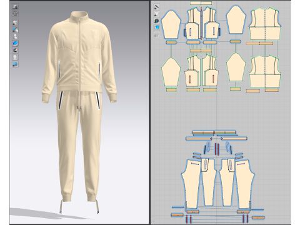Select the upper-left pants waistband strip
Viewport: 300px width, 225px height.
203,132
